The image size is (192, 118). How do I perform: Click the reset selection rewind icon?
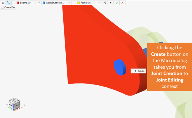104,3
